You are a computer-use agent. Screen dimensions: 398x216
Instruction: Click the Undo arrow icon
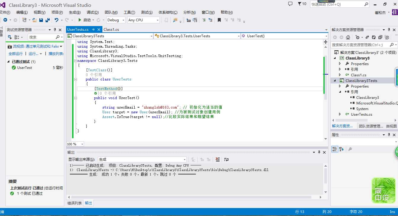57,20
